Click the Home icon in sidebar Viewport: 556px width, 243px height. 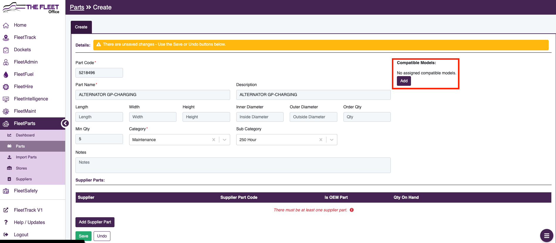[6, 25]
